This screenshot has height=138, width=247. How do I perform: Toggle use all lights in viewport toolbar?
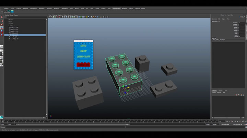[87, 17]
